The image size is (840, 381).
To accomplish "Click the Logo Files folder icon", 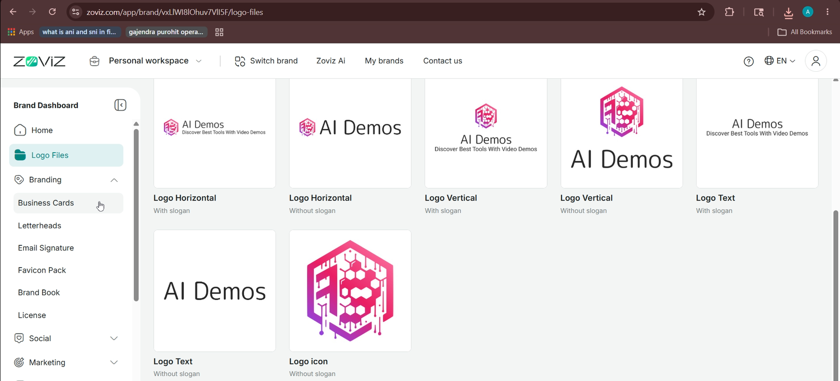I will [20, 155].
